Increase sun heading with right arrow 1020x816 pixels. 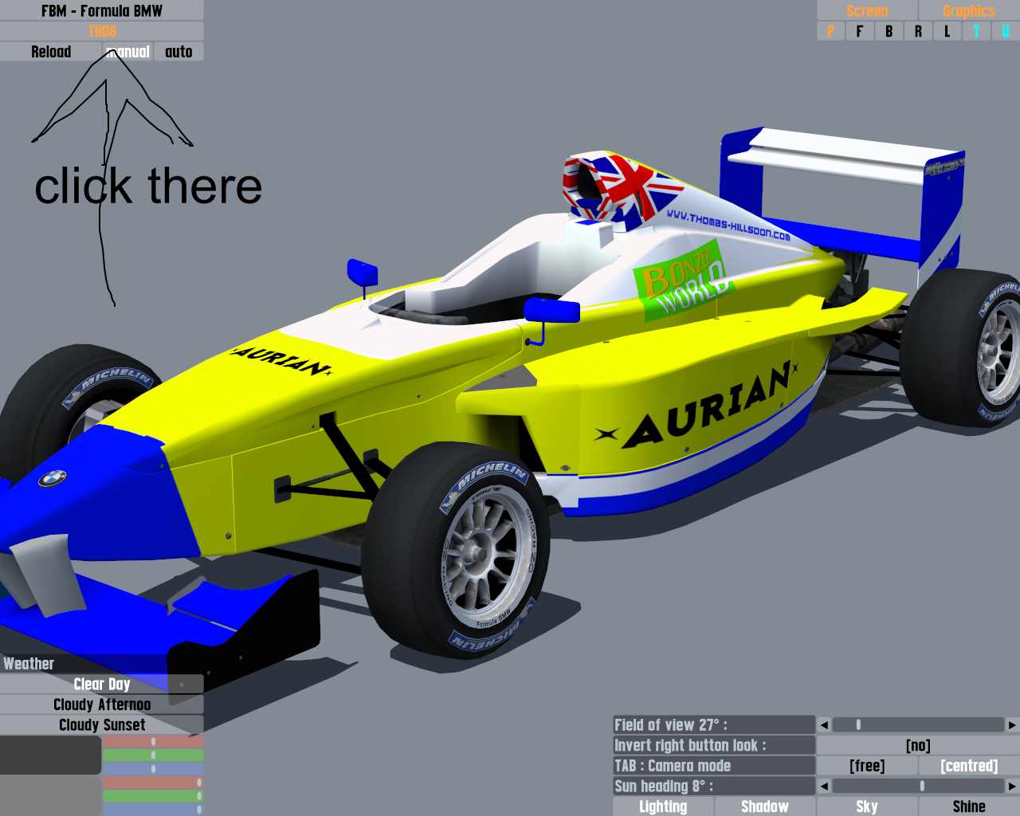pos(1012,787)
